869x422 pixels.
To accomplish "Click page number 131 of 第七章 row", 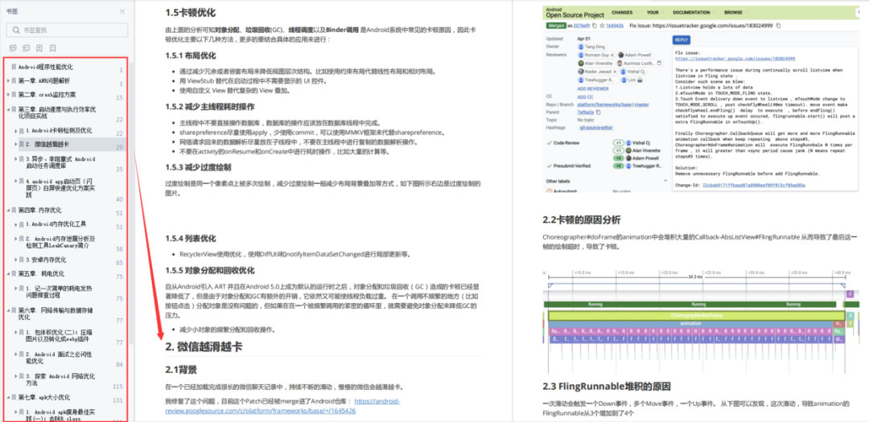I will [117, 401].
